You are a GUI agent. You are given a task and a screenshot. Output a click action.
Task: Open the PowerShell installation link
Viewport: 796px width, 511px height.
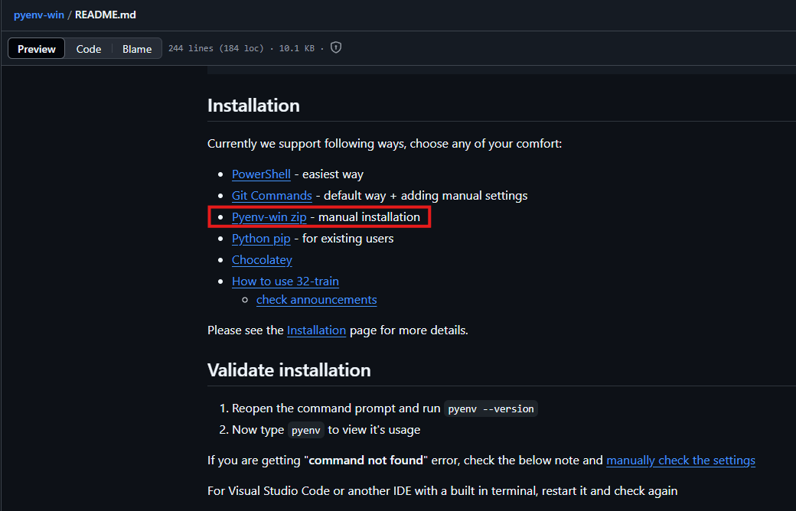[x=261, y=174]
